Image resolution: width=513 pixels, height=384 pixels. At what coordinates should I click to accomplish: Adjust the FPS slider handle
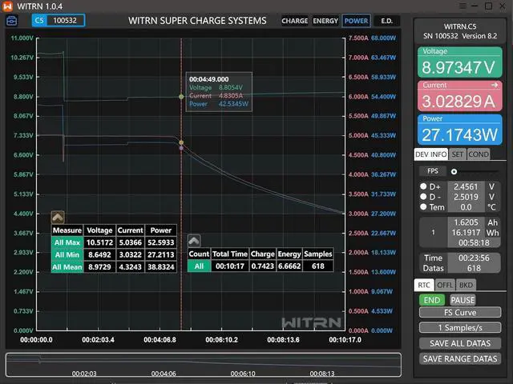pos(454,171)
